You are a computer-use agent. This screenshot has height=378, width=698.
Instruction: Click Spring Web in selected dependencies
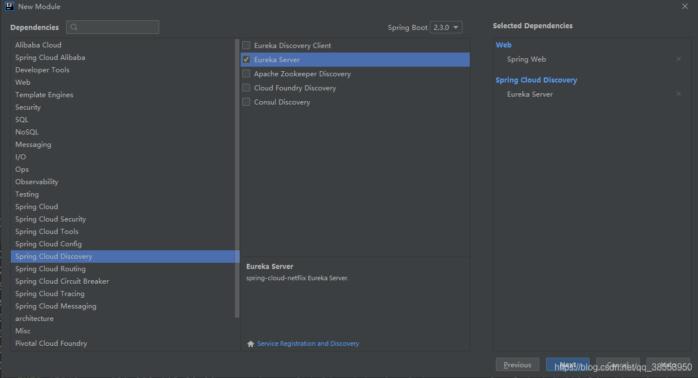[526, 59]
